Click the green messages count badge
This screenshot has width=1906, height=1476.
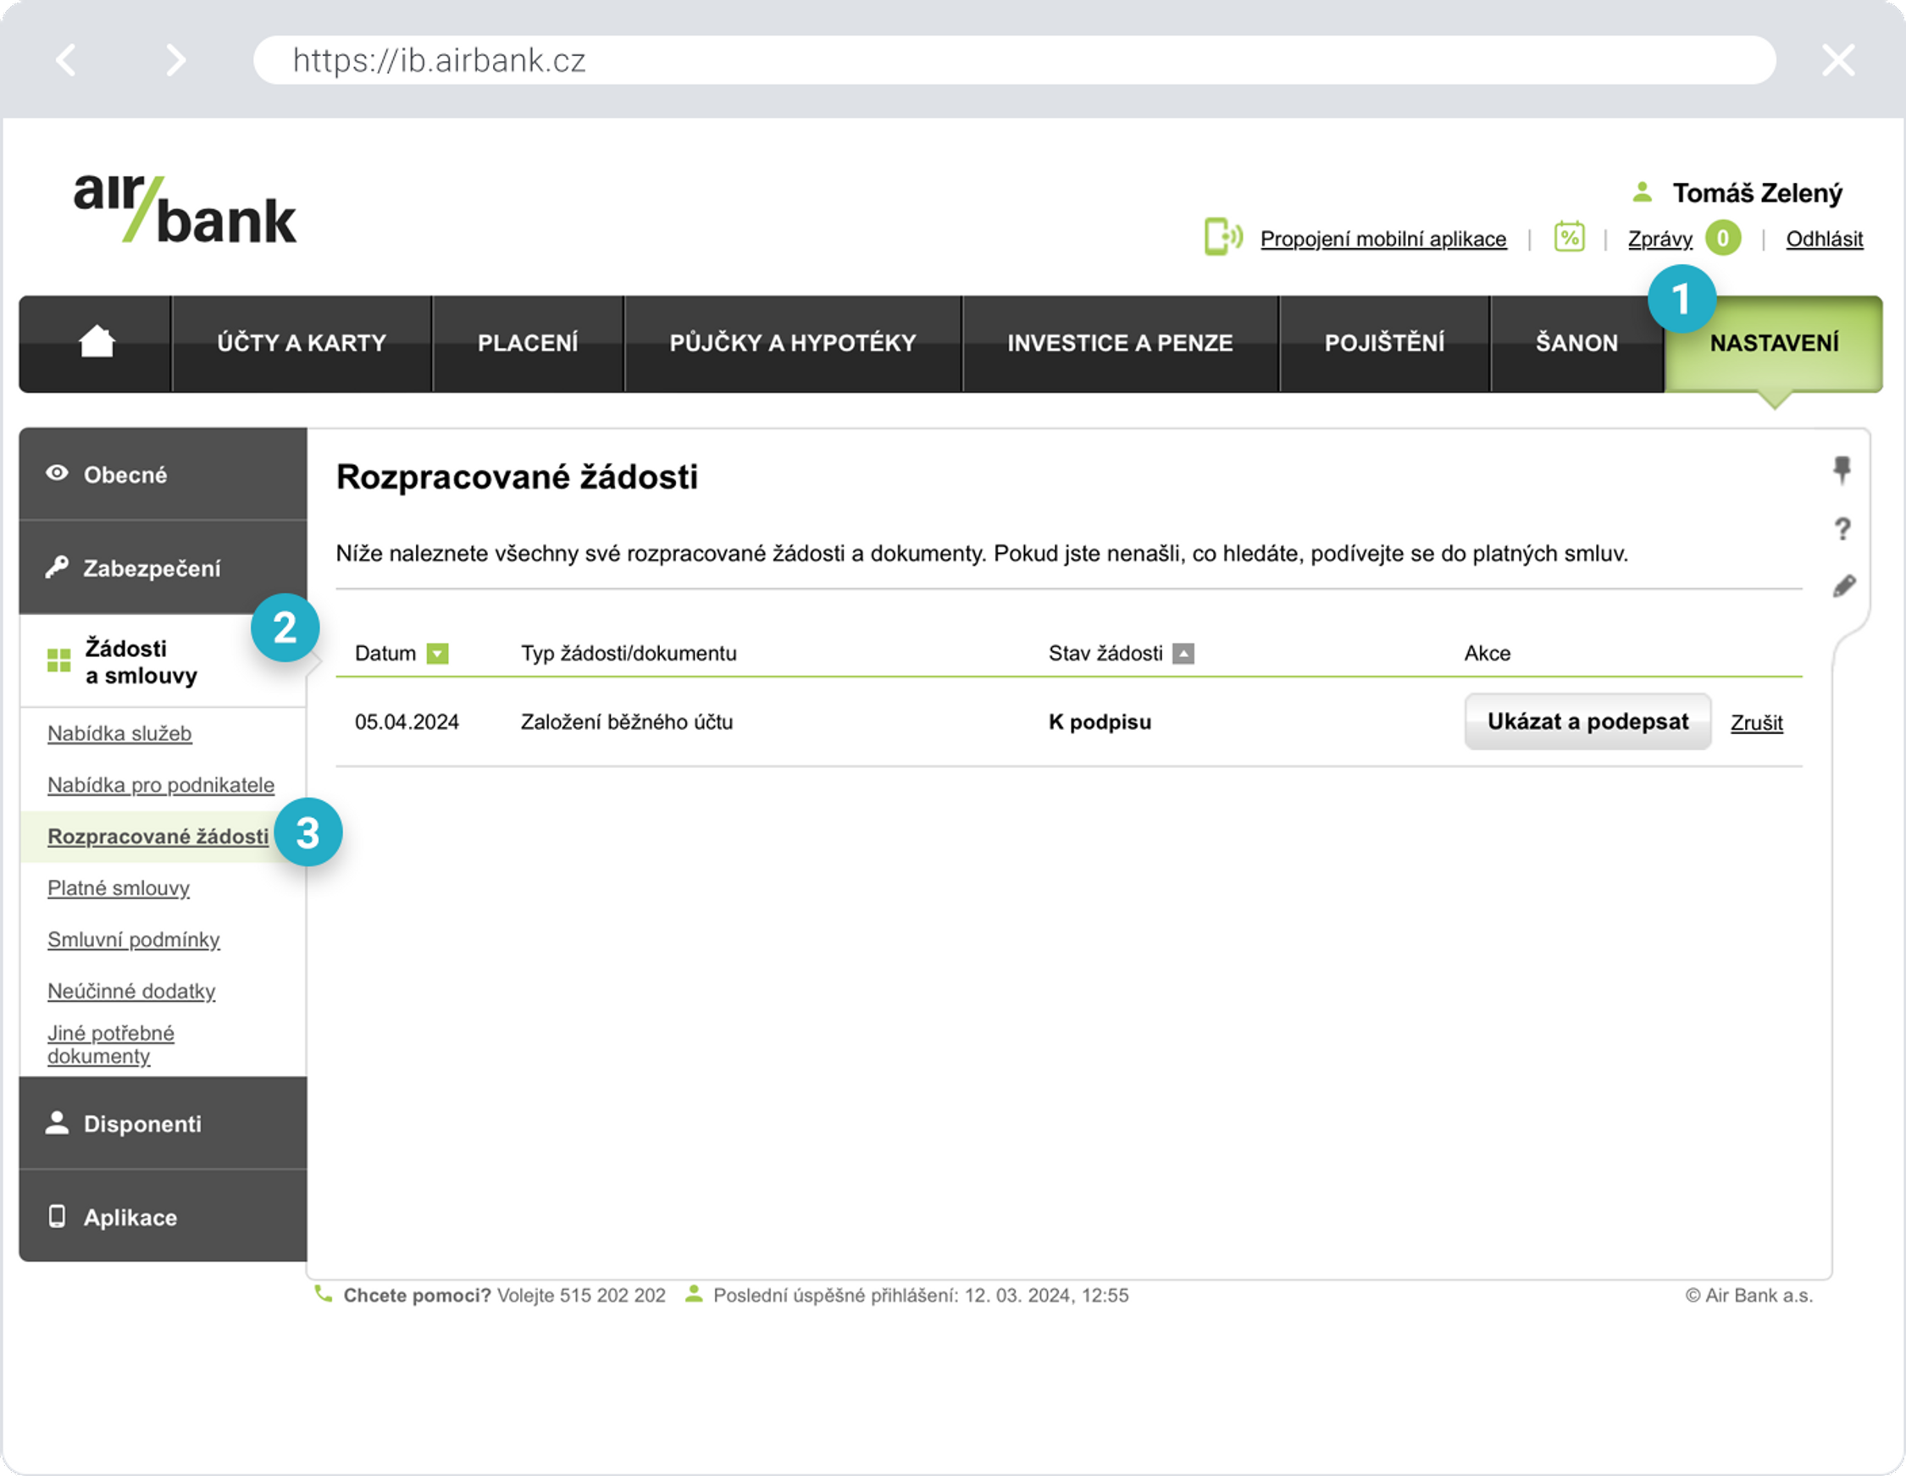(x=1723, y=238)
